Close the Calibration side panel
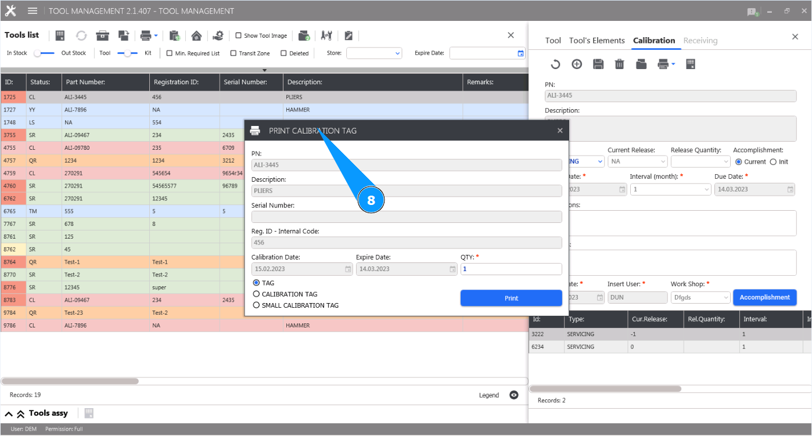Viewport: 812px width, 436px height. click(x=795, y=37)
